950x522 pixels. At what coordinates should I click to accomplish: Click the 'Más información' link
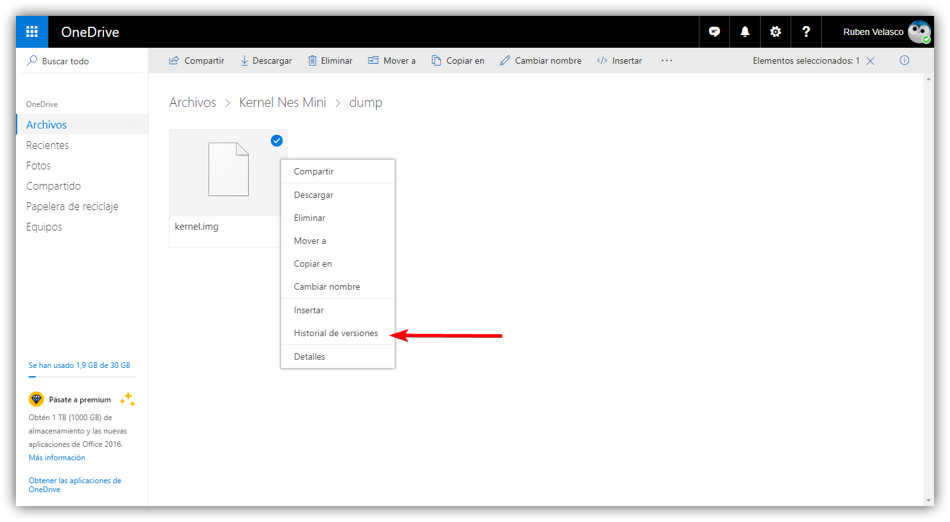pyautogui.click(x=57, y=457)
